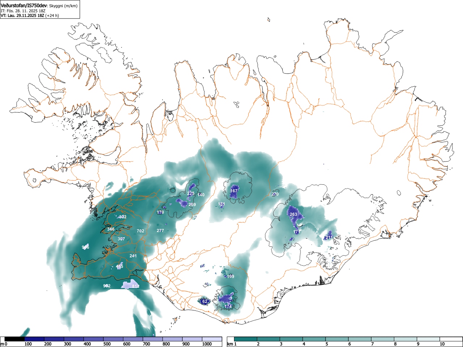Click the '225' value label
Image resolution: width=463 pixels, height=347 pixels.
[x=191, y=193]
